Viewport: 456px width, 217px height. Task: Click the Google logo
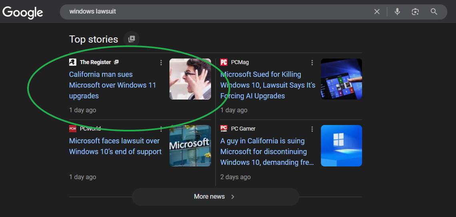coord(23,12)
